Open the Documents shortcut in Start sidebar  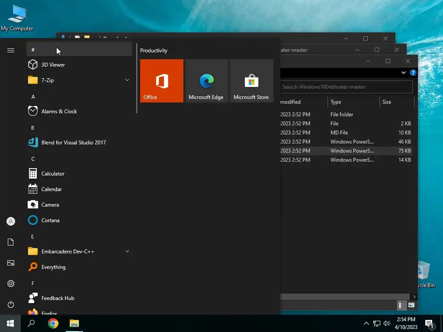pyautogui.click(x=11, y=242)
